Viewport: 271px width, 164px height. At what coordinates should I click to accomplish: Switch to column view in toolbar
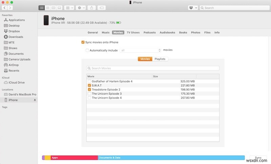click(x=54, y=8)
